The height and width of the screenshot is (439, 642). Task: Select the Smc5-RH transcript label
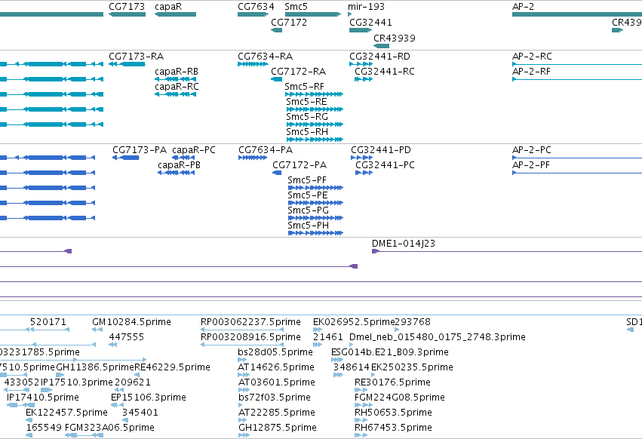(307, 132)
